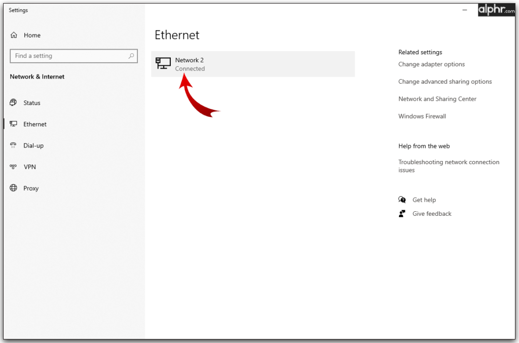
Task: Open Windows Firewall settings
Action: [422, 116]
